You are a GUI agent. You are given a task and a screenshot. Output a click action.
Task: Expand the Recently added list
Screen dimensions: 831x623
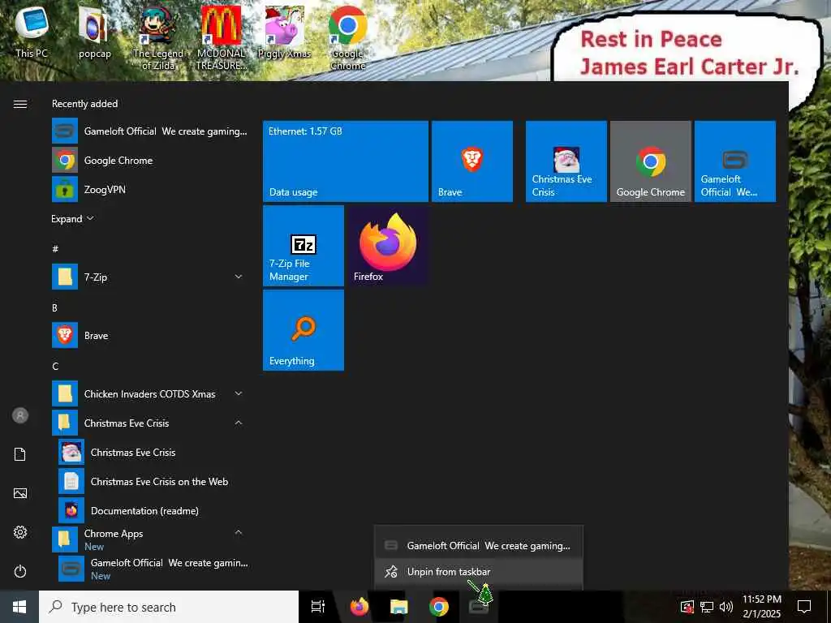(72, 219)
